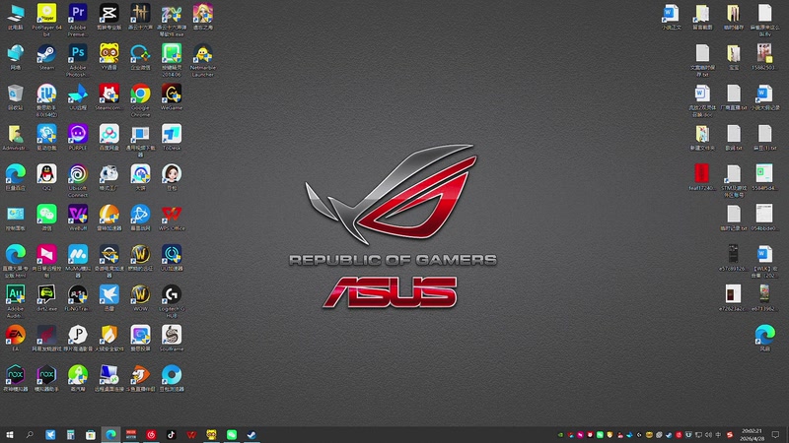Open the Control Panel (控制面板) icon
Screen dimensions: 789x443
(16, 215)
